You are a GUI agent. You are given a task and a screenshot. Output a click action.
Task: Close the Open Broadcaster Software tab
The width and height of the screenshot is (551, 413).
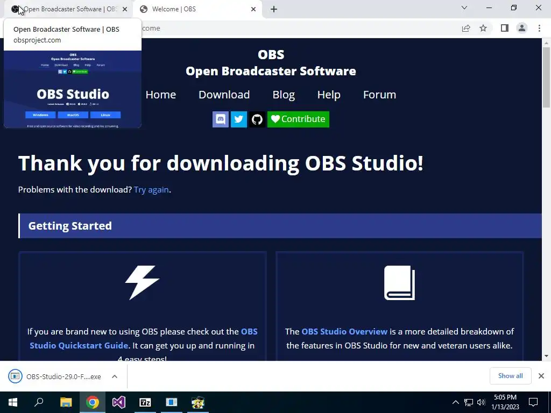tap(125, 10)
